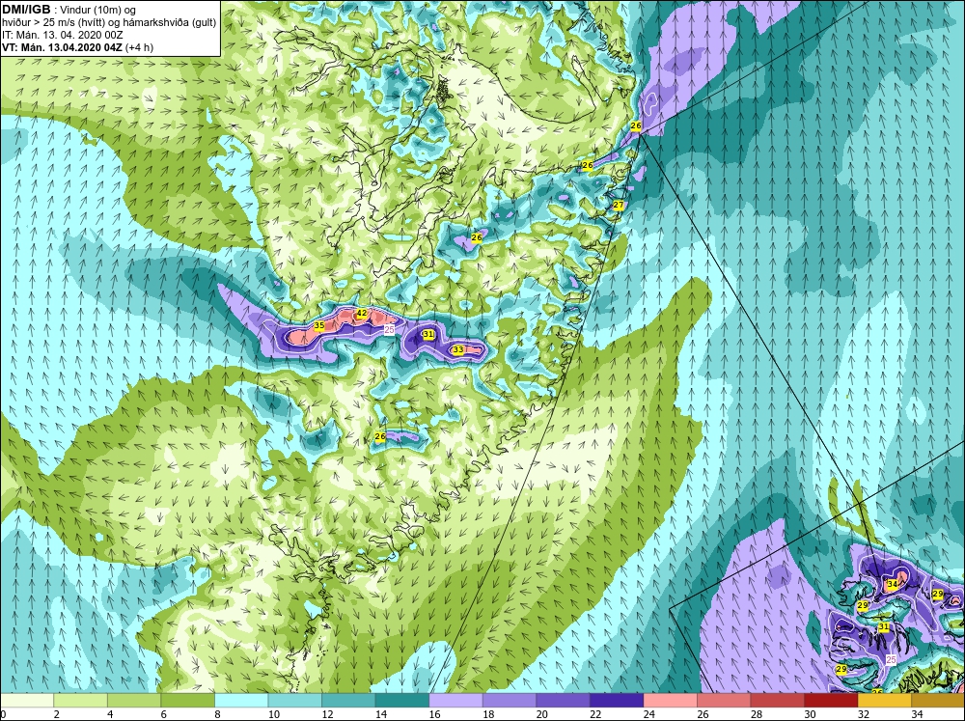The height and width of the screenshot is (721, 965).
Task: Click the DMI/IGB title text
Action: pyautogui.click(x=26, y=10)
